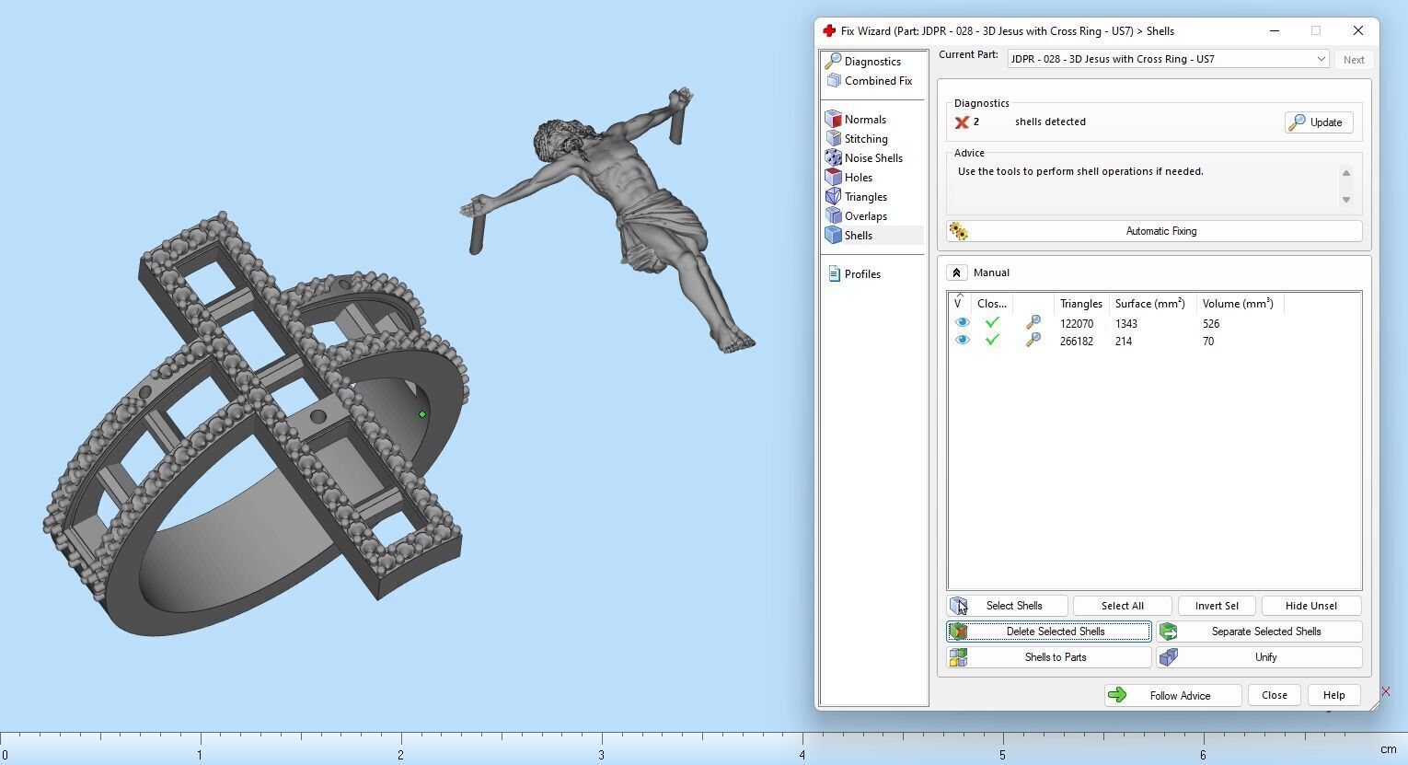Click Separate Selected Shells

[x=1259, y=632]
